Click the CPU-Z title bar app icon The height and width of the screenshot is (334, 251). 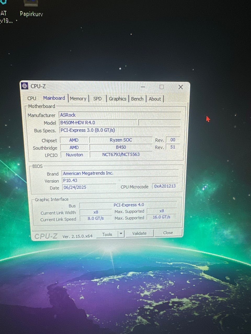tap(25, 86)
